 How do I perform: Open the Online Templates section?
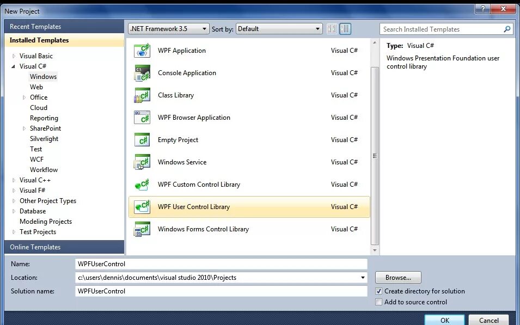click(64, 247)
